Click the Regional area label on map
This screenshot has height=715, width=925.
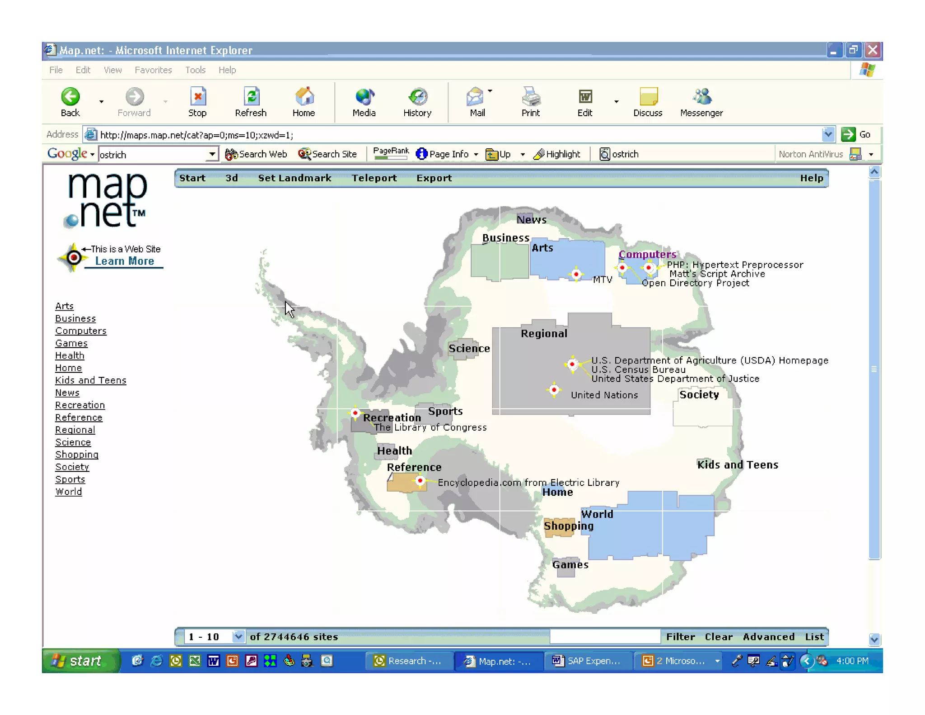[x=544, y=334]
